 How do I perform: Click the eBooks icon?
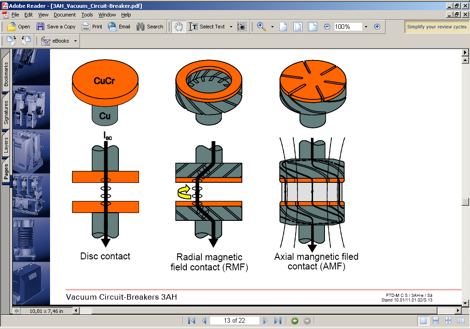[45, 41]
